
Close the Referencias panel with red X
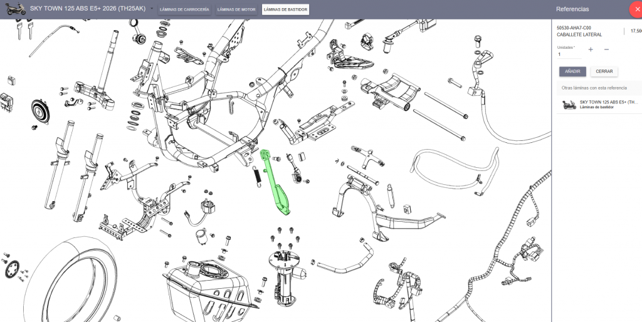click(634, 9)
